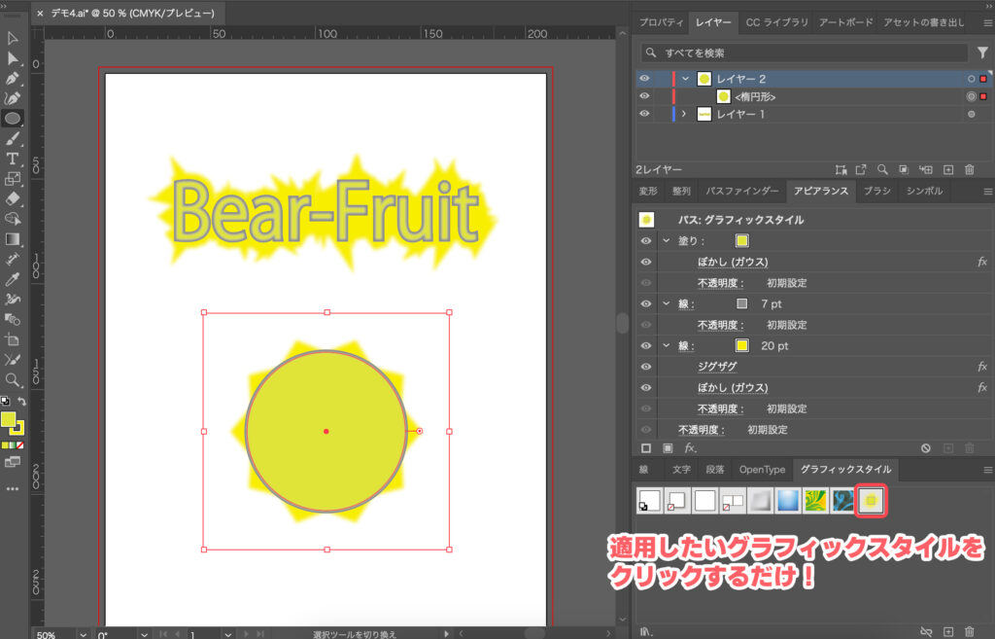Image resolution: width=995 pixels, height=639 pixels.
Task: Select the Zoom tool magnifier
Action: tap(13, 379)
